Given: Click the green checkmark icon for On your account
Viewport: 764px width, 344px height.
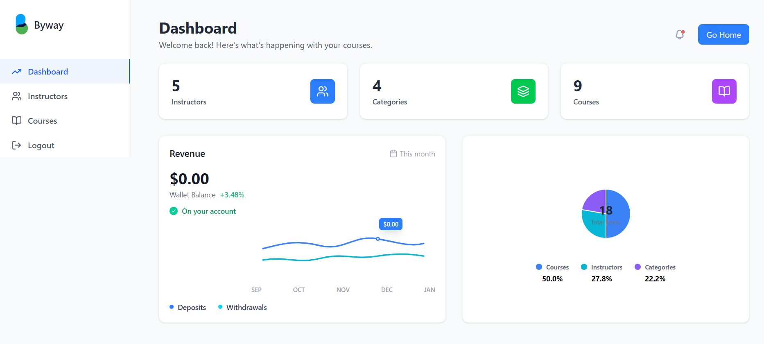Looking at the screenshot, I should [174, 211].
